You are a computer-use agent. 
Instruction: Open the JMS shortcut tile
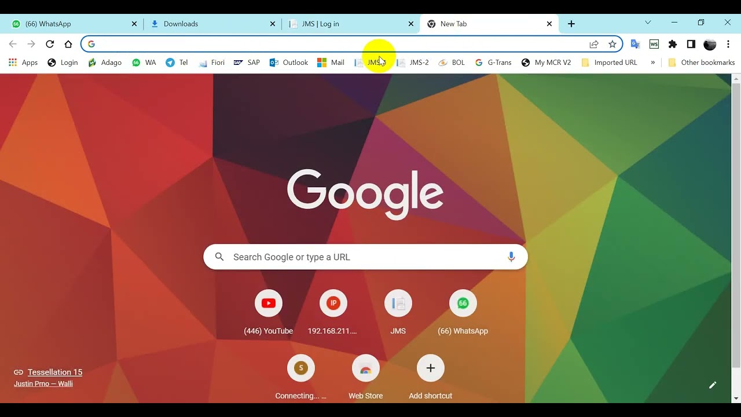point(398,313)
